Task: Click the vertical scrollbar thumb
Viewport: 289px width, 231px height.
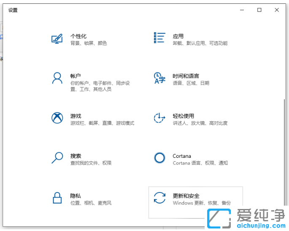Action: click(284, 152)
